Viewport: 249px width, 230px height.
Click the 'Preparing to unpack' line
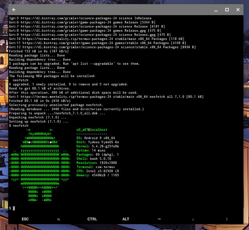click(57, 113)
